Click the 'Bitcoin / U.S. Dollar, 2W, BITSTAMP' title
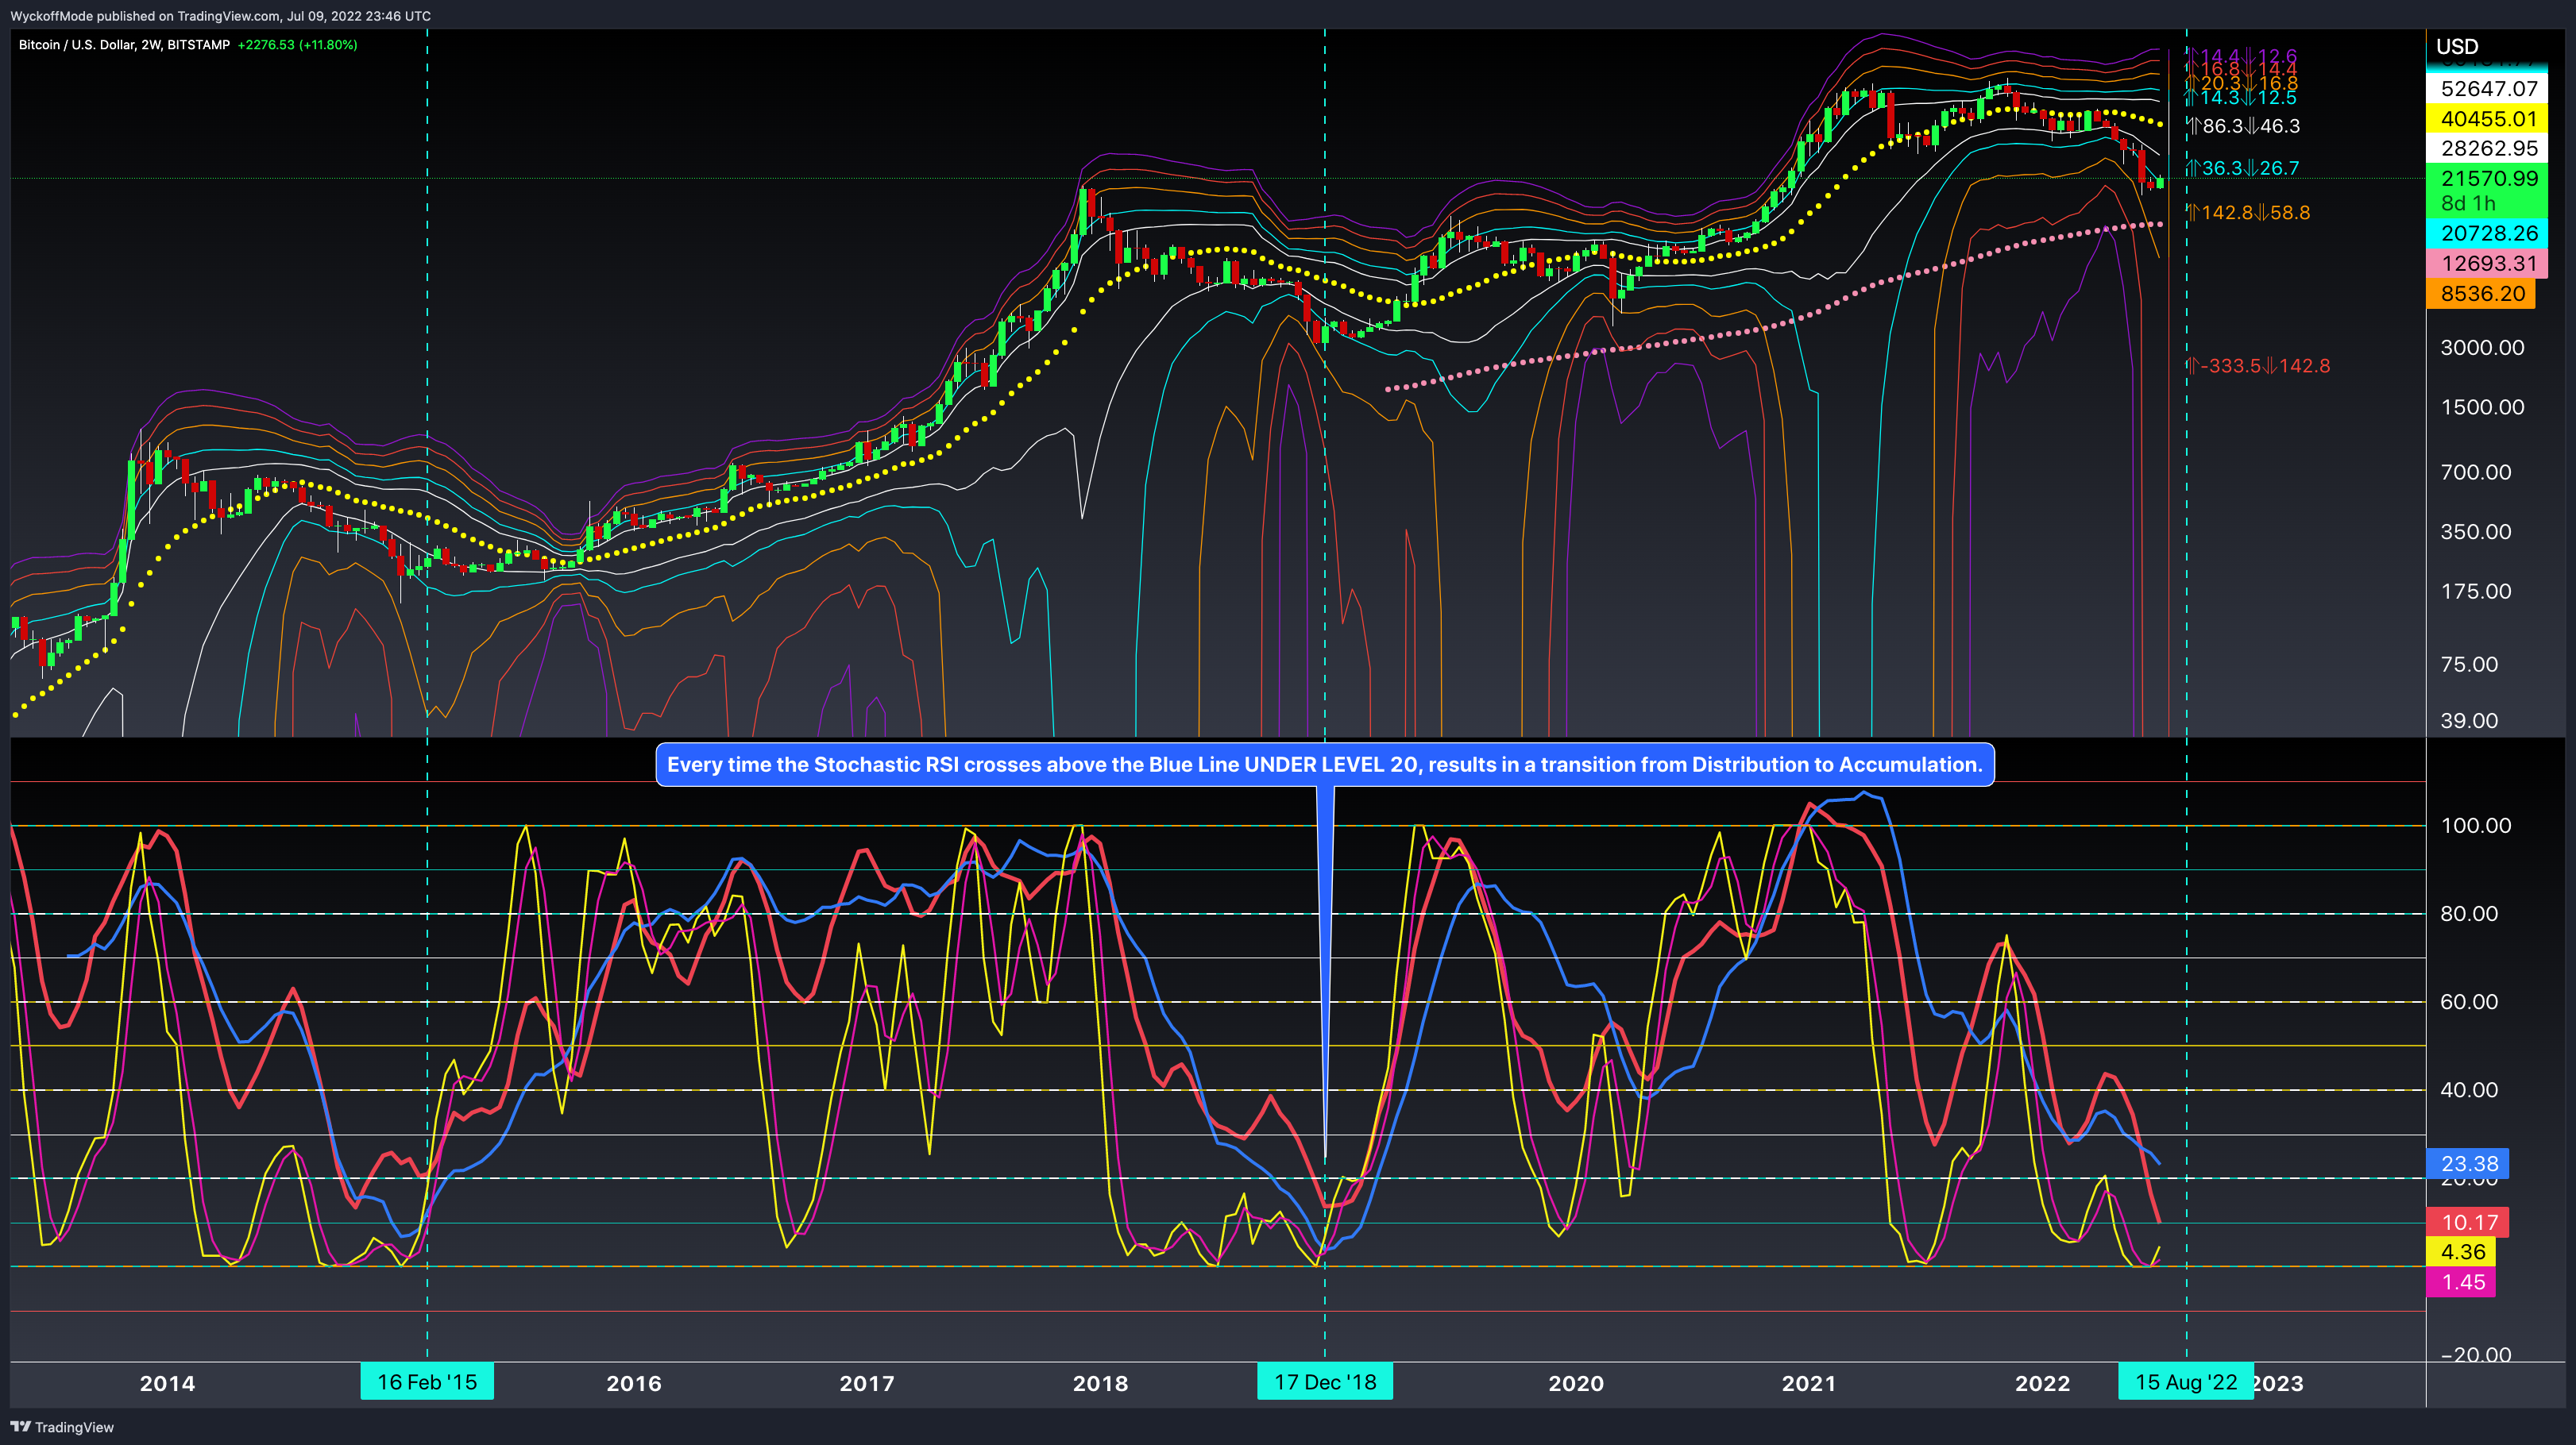Image resolution: width=2576 pixels, height=1445 pixels. coord(124,45)
